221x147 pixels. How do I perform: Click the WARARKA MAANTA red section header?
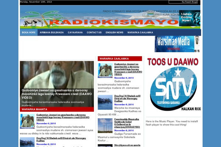[57, 109]
